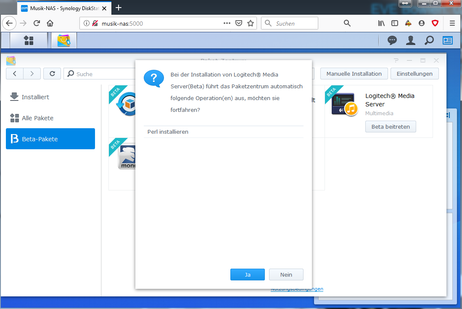This screenshot has height=309, width=462.
Task: Click the Multimedia category label
Action: [379, 114]
